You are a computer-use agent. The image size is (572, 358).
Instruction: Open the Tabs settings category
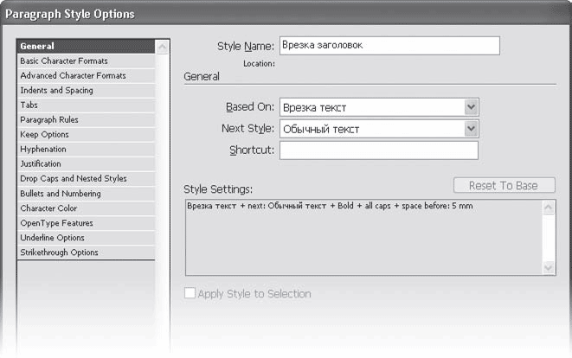point(29,105)
